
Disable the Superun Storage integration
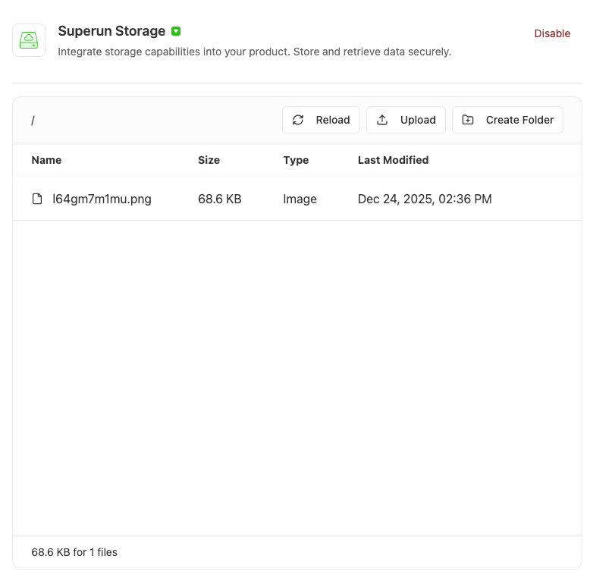(551, 33)
